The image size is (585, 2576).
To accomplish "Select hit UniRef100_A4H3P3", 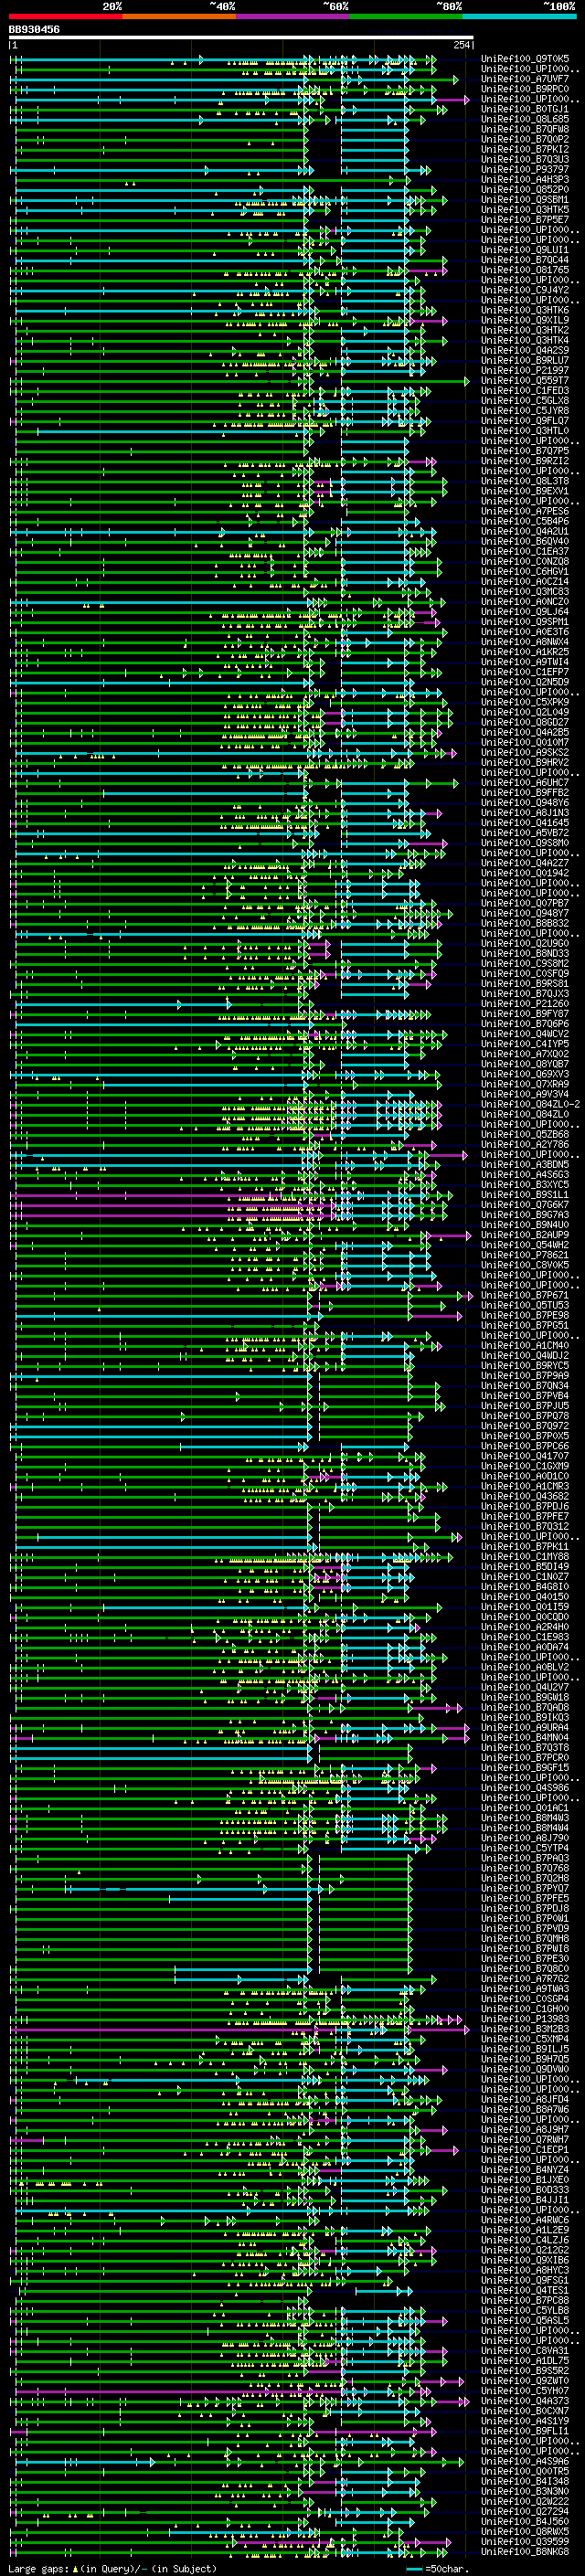I will (x=525, y=180).
